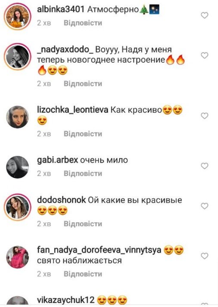The image size is (218, 307).
Task: Reply to dodoshonok's comment
Action: (83, 224)
